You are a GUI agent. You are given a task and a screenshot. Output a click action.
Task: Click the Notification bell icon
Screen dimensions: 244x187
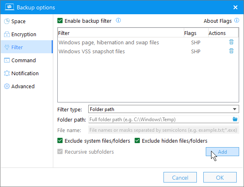(x=7, y=73)
